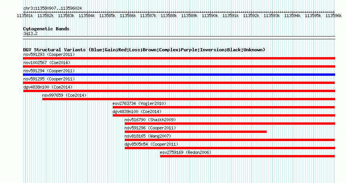Click the nsv1002567 (Coe2014) red bar
The width and height of the screenshot is (346, 183).
[179, 66]
